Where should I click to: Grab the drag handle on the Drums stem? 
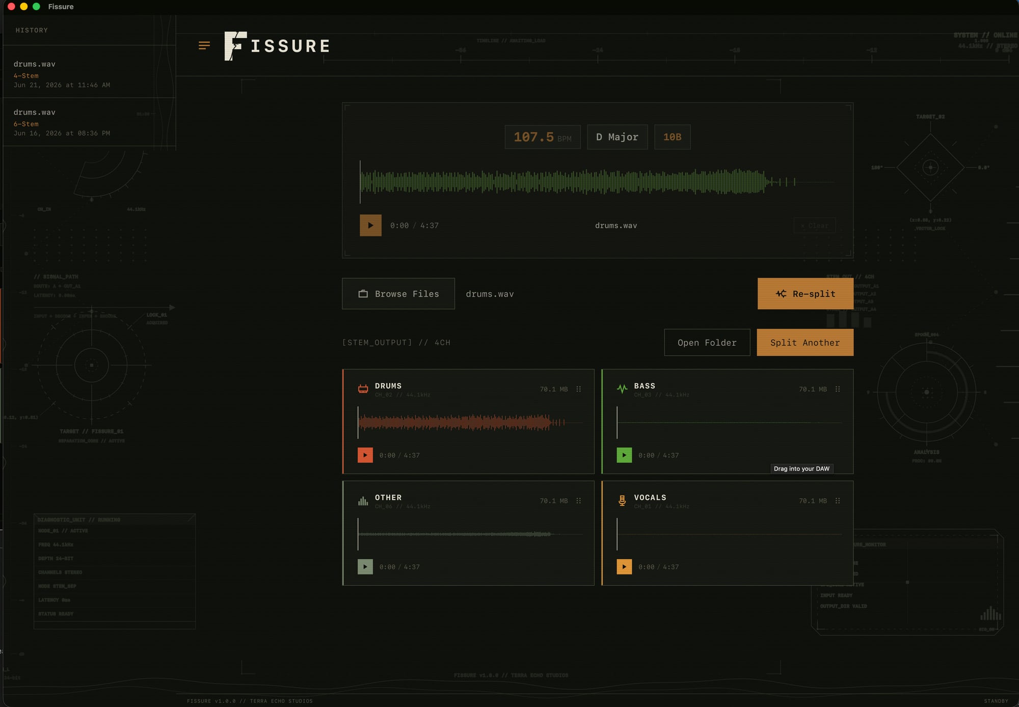[x=579, y=389]
